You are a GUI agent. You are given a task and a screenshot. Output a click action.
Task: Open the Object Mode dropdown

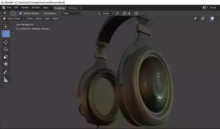[x=14, y=19]
